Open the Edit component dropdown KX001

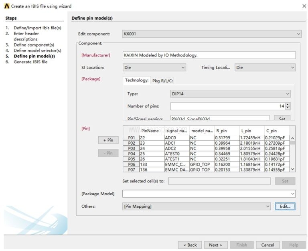[x=212, y=34]
